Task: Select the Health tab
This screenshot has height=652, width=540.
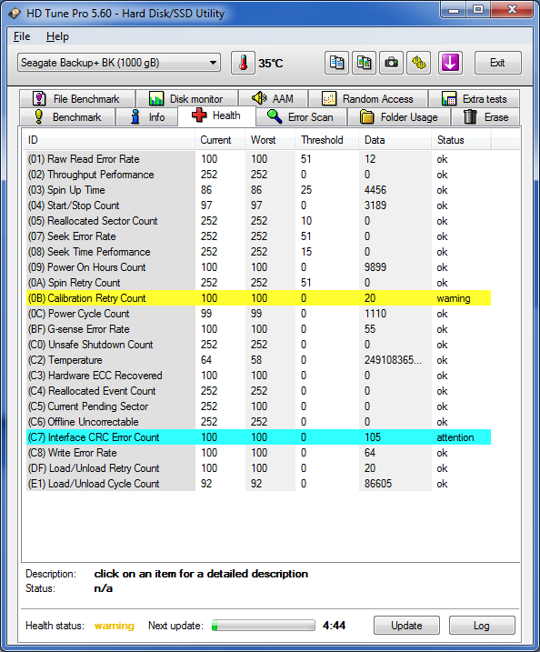Action: pos(216,116)
